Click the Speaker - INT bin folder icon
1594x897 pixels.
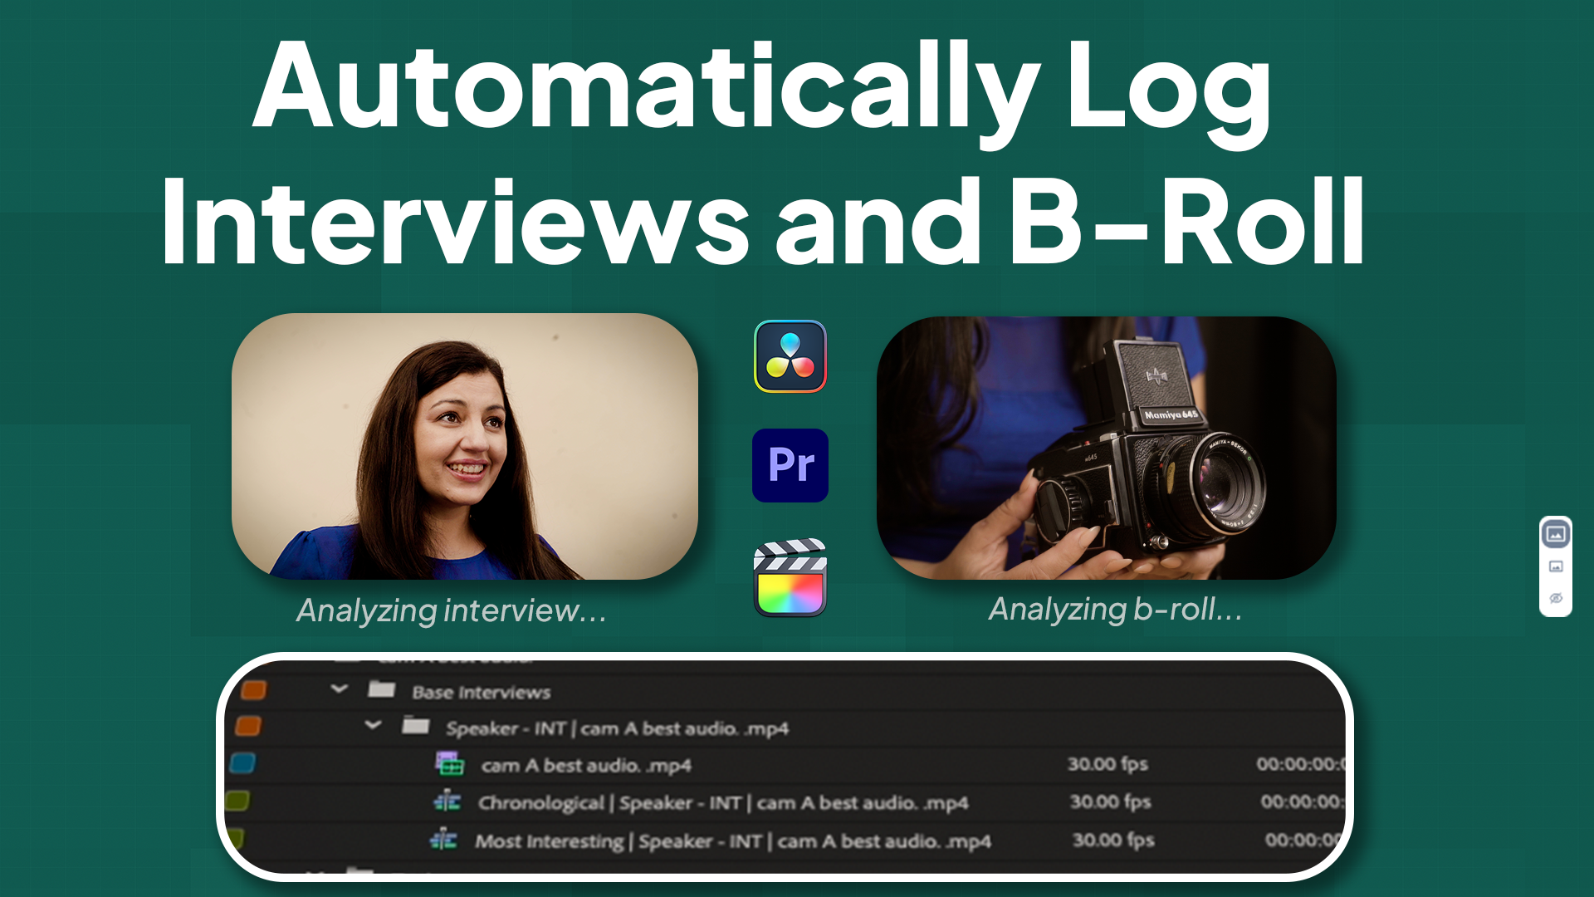[x=415, y=727]
